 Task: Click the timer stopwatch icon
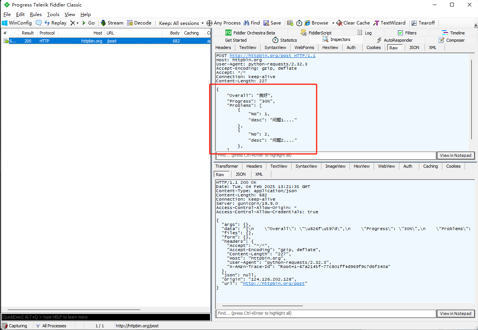click(299, 23)
